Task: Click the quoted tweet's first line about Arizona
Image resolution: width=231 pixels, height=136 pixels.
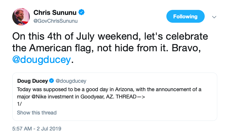Action: tap(109, 89)
